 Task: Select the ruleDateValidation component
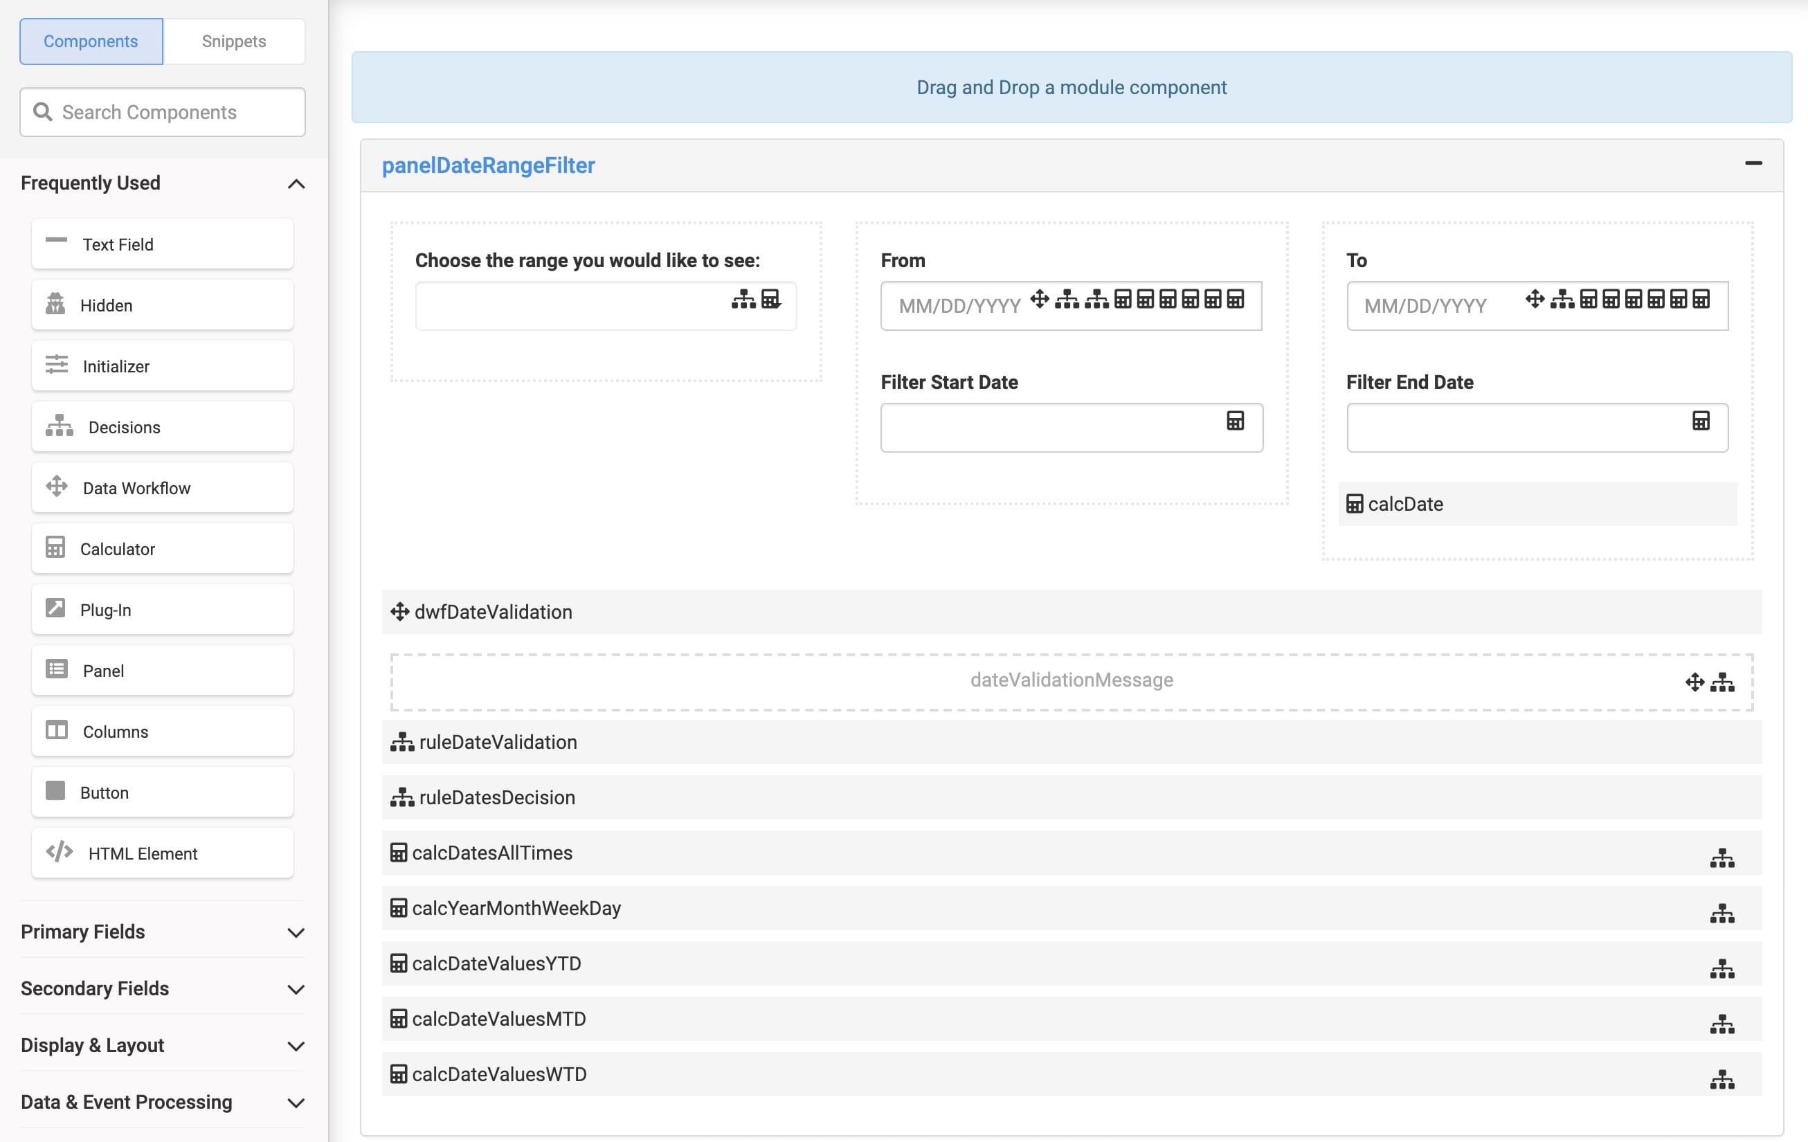coord(1072,742)
